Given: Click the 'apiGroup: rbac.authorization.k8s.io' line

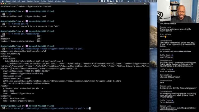Looking at the screenshot, I should click(x=23, y=88).
